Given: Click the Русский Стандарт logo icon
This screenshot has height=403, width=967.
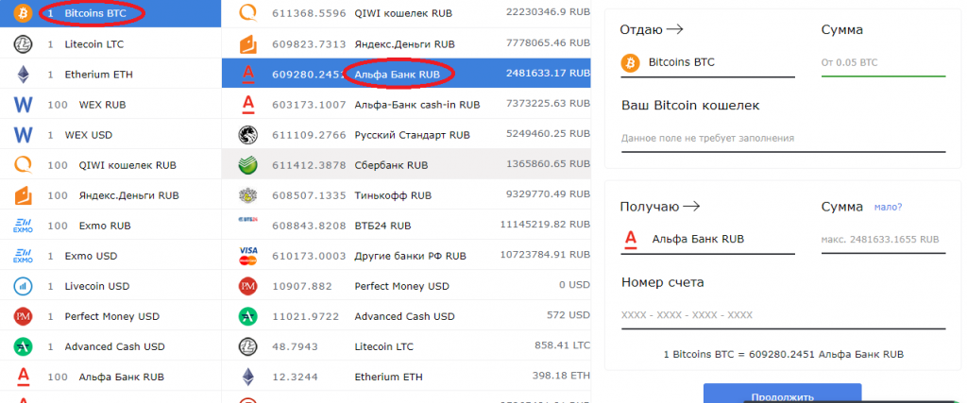Looking at the screenshot, I should tap(248, 135).
